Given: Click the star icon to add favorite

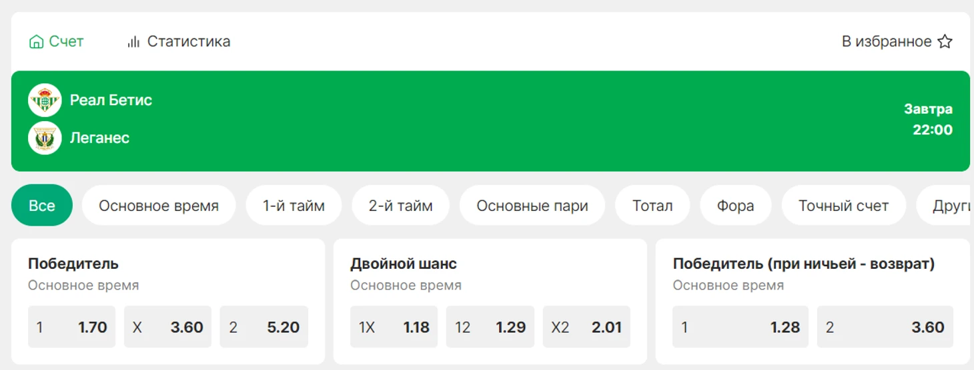Looking at the screenshot, I should point(945,42).
